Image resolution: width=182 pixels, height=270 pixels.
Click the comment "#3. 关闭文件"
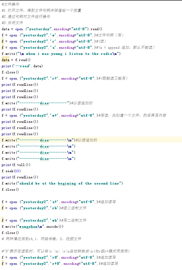pos(12,23)
